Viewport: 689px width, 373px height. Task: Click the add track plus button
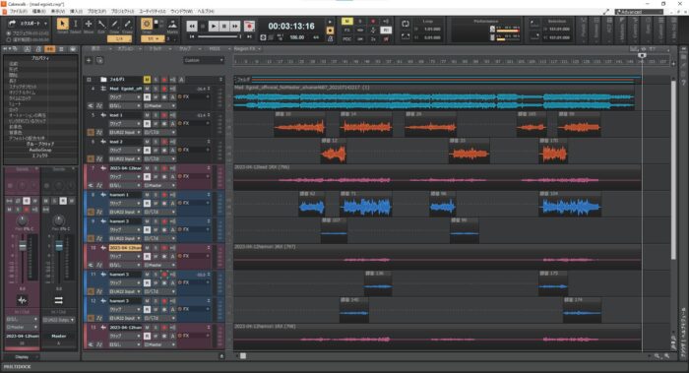[89, 60]
